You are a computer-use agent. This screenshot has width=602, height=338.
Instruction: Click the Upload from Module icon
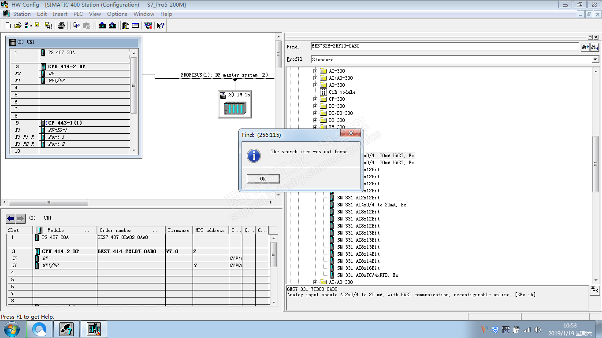(112, 26)
